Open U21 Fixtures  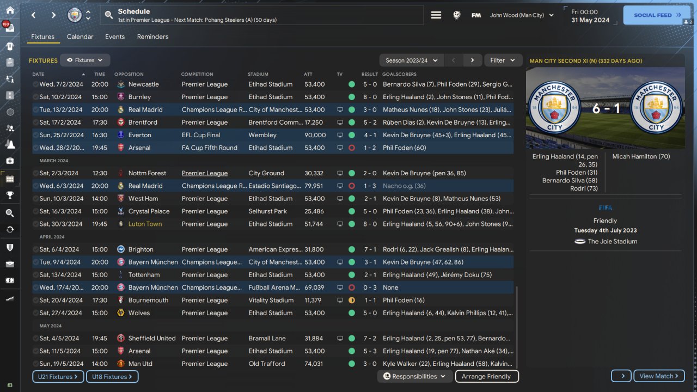[x=58, y=376]
